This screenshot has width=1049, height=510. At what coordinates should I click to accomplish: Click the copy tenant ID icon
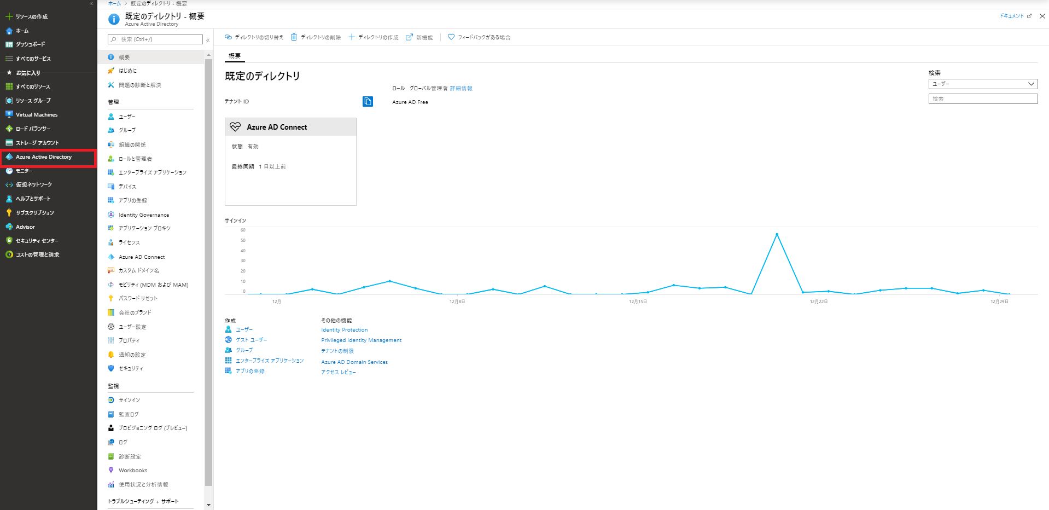click(368, 101)
